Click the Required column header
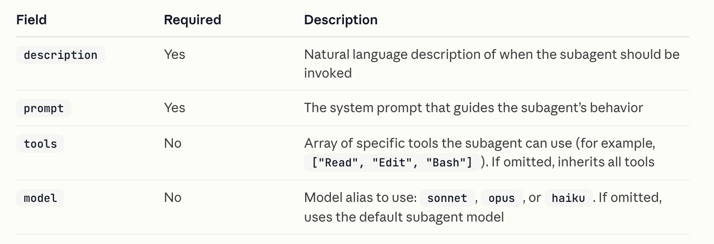This screenshot has height=244, width=714. tap(192, 20)
